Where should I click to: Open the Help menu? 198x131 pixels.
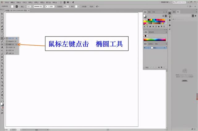coord(55,2)
